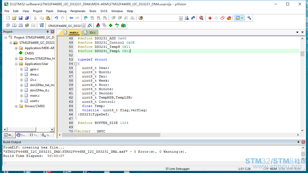
Task: Click the Translate file icon in build toolbar
Action: (x=8, y=25)
